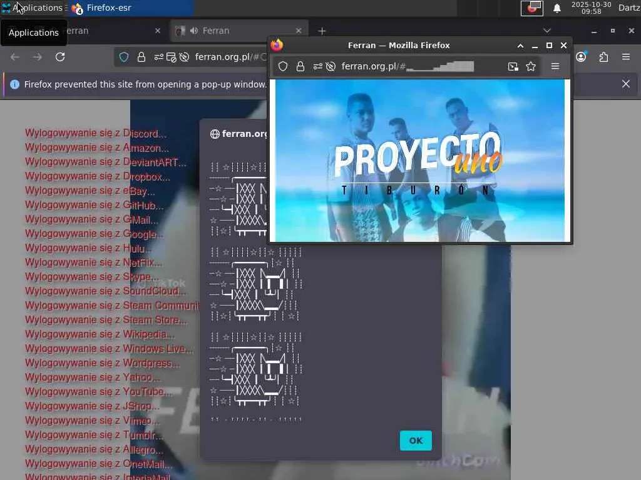Click padlock site info in main window
Viewport: 641px width, 480px height.
click(x=141, y=57)
